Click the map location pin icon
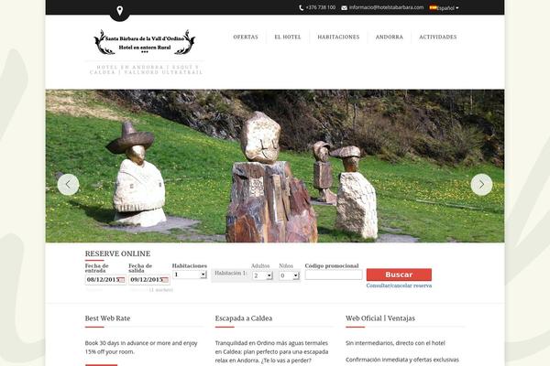550x366 pixels. click(x=119, y=11)
